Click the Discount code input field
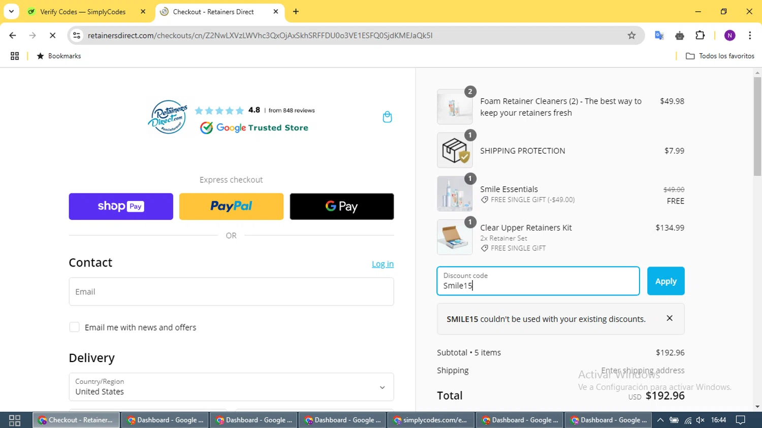This screenshot has width=762, height=428. 538,281
